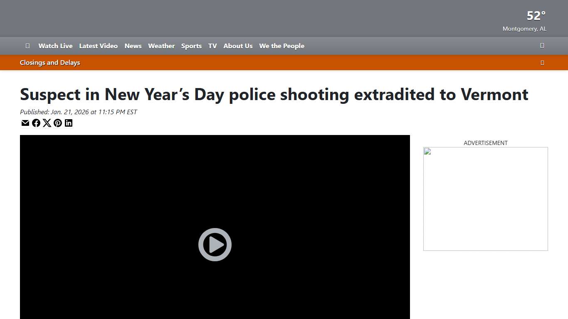Share the story on Facebook

click(36, 123)
